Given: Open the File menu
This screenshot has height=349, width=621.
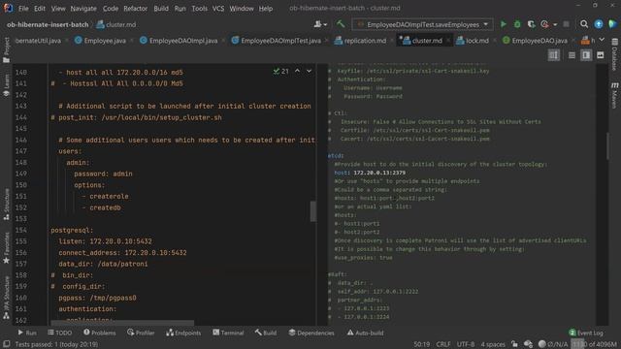Looking at the screenshot, I should point(23,9).
